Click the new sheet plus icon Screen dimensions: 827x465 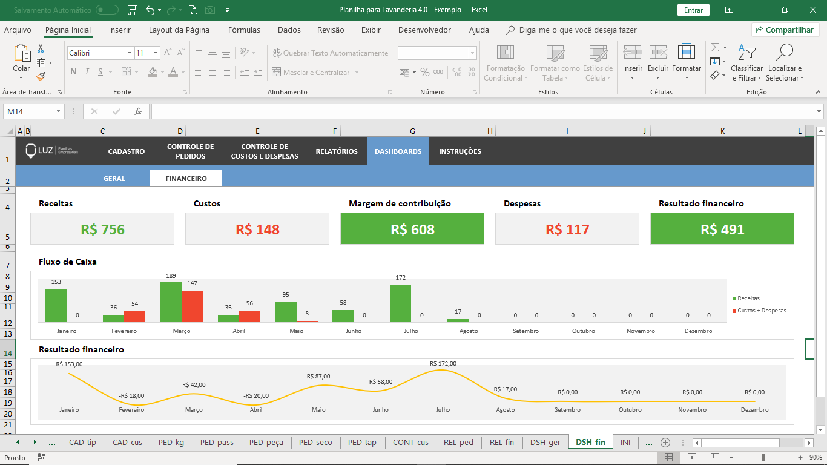coord(665,443)
